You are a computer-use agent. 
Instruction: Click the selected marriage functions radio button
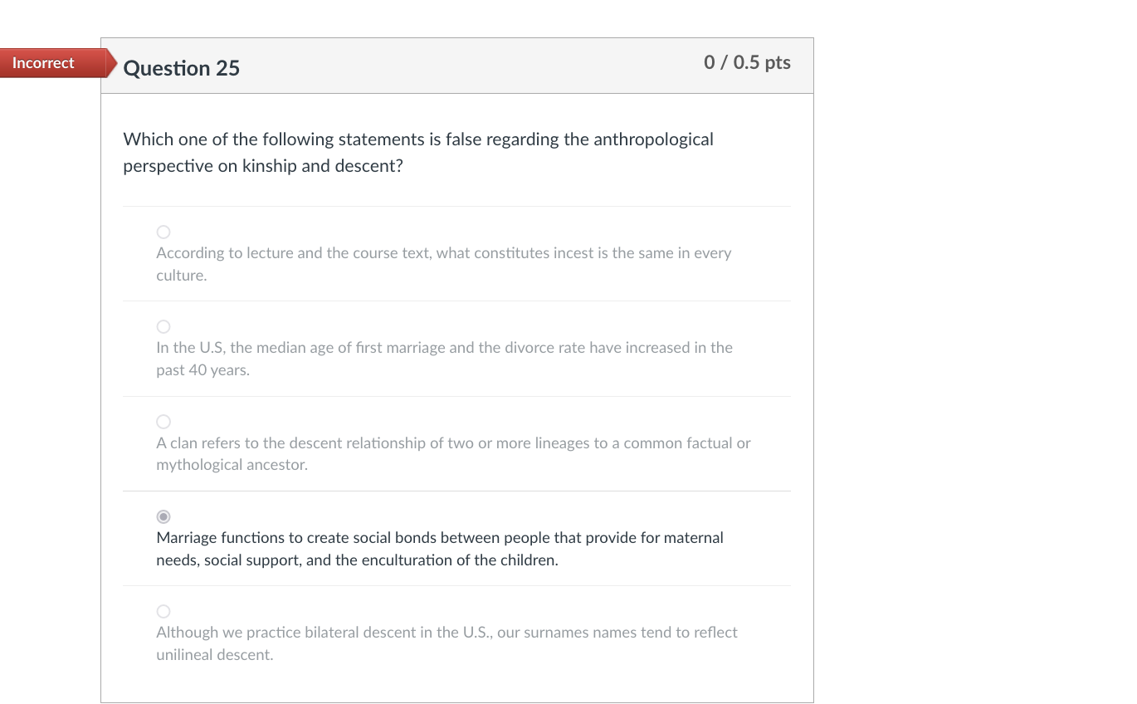click(163, 516)
